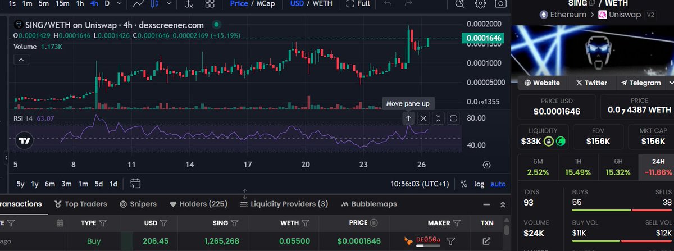This screenshot has height=251, width=674.
Task: Set chart range to 5d
Action: click(98, 184)
